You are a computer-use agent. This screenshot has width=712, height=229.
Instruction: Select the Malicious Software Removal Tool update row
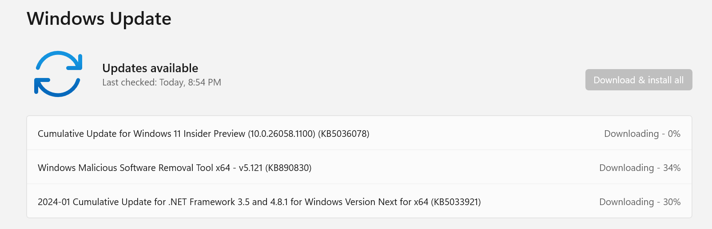point(359,167)
